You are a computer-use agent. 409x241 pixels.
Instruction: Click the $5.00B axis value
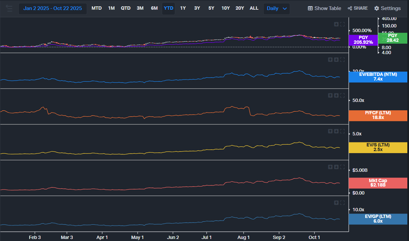(360, 170)
